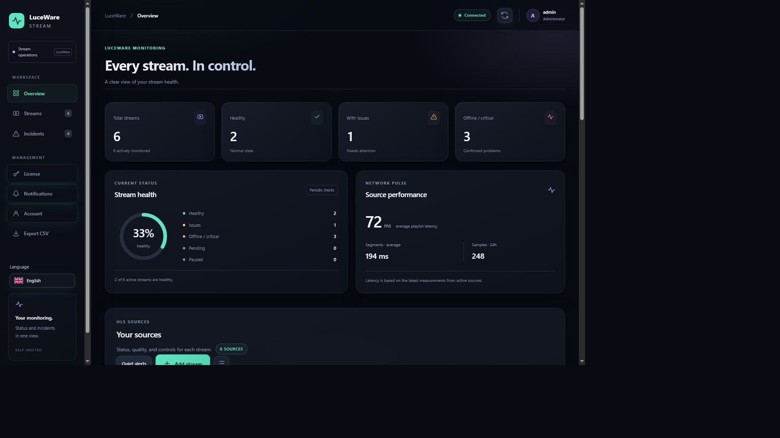The height and width of the screenshot is (438, 780).
Task: Click the main page vertical scrollbar
Action: 582,64
